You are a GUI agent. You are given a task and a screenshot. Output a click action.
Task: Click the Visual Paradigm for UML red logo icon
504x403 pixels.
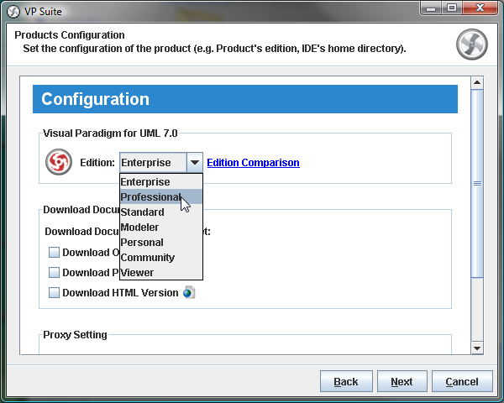[x=59, y=162]
